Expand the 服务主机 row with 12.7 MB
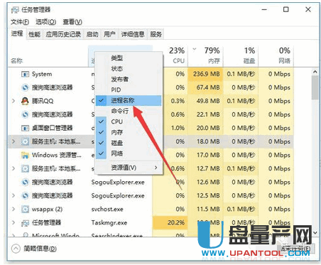This screenshot has height=265, width=321. (x=13, y=168)
